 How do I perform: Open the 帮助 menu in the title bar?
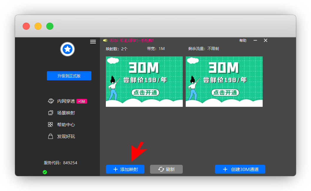243,41
